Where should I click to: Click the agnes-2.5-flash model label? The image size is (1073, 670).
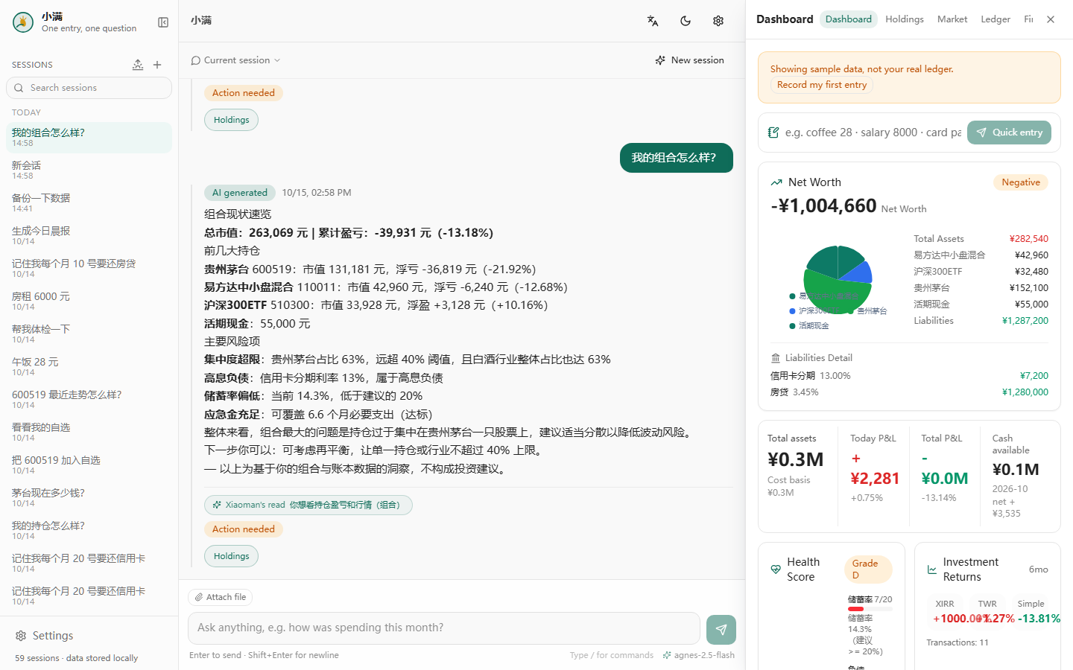pos(699,655)
